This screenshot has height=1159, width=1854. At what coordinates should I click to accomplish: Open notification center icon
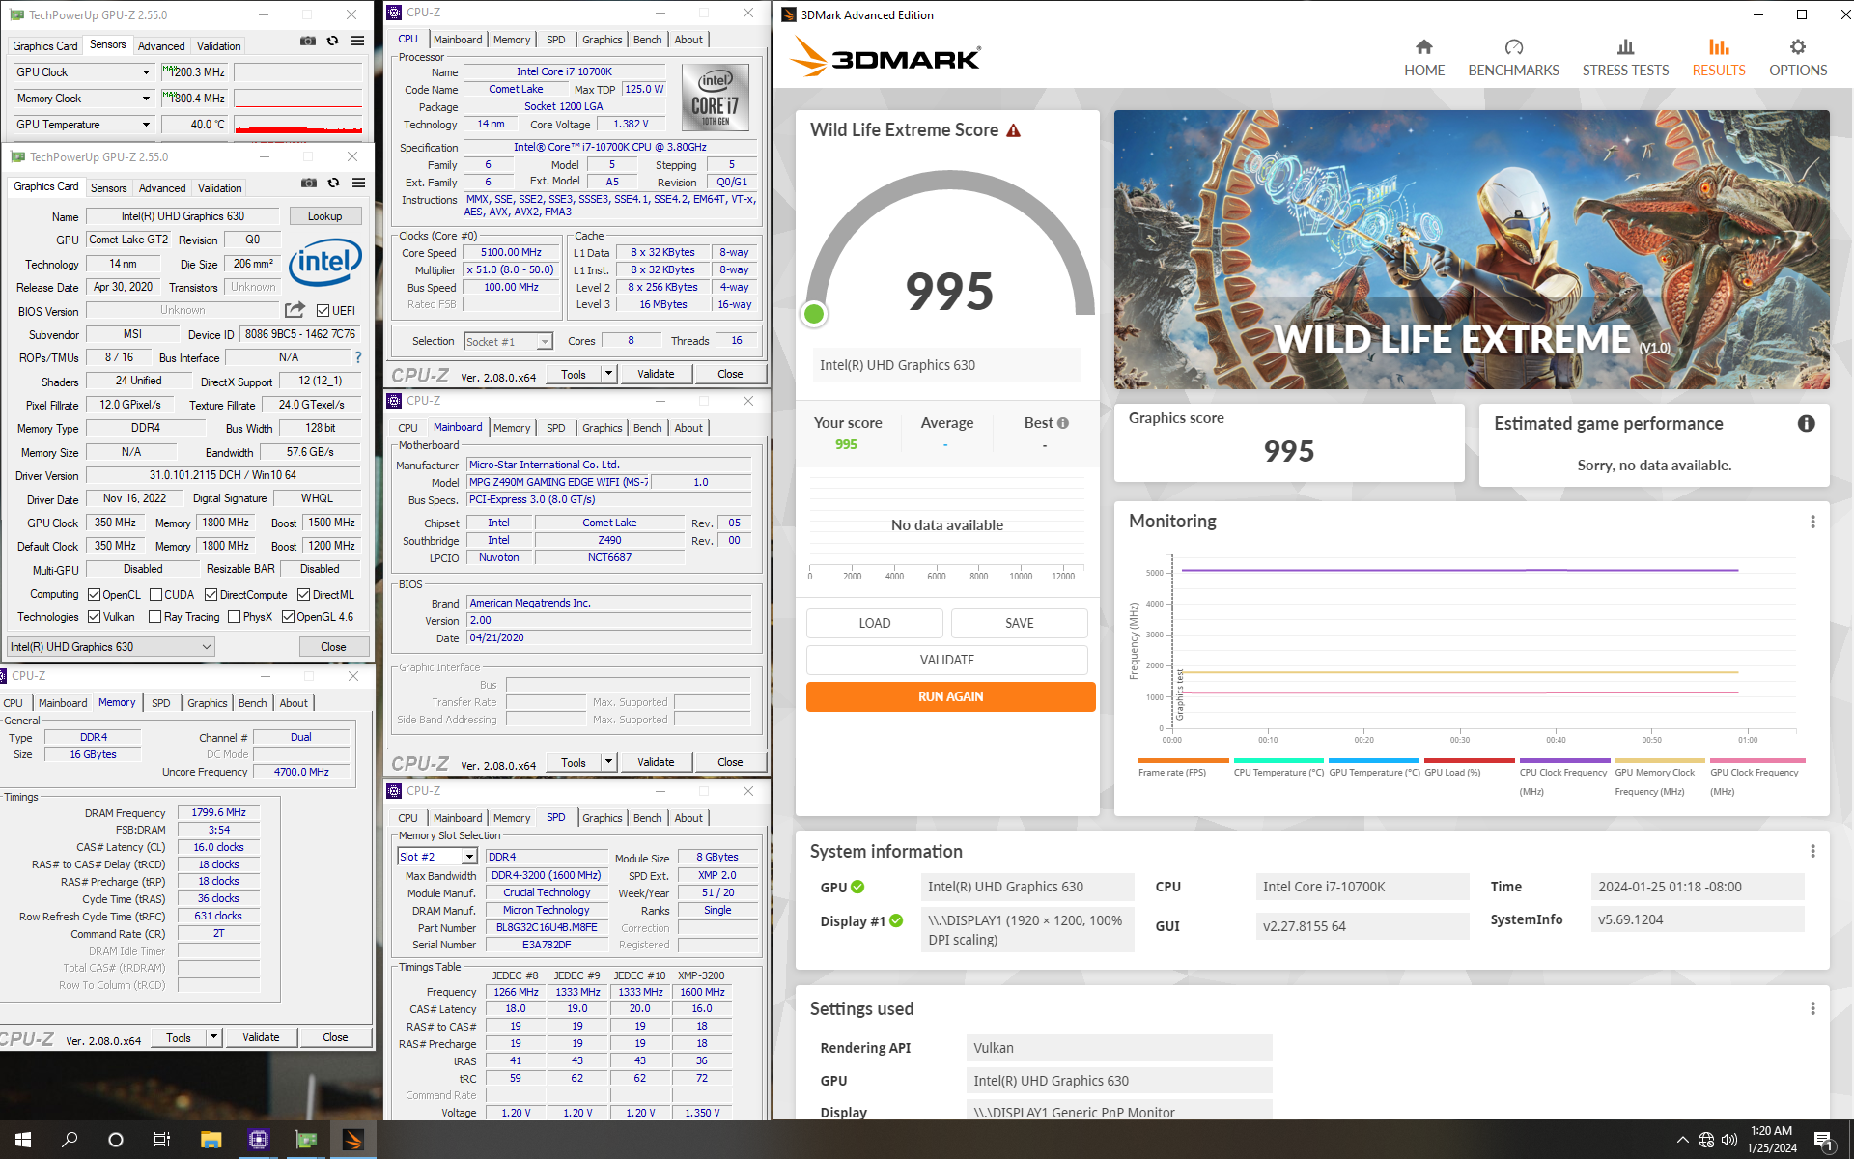(x=1824, y=1140)
